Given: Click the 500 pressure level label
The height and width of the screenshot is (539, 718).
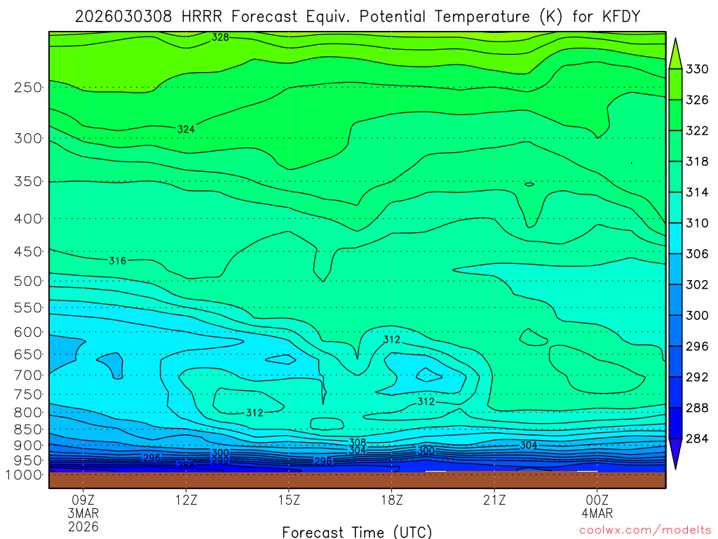Looking at the screenshot, I should click(x=28, y=281).
